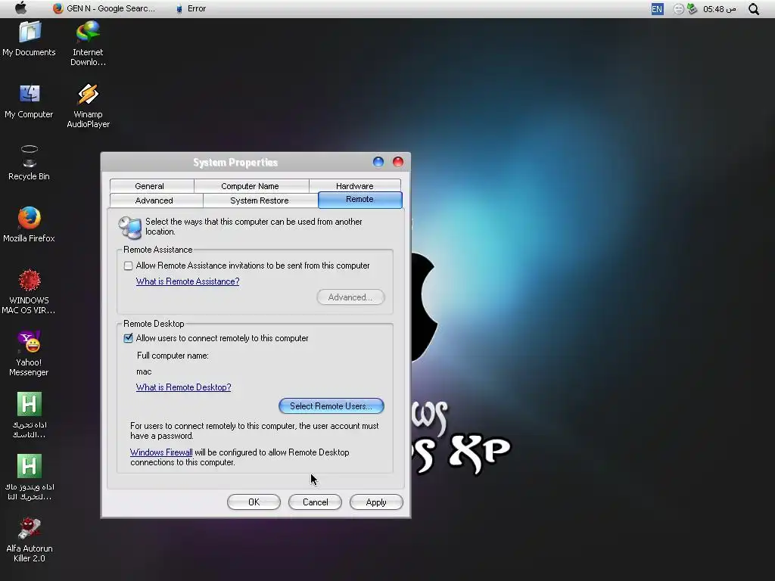Switch to the General tab

coord(150,186)
